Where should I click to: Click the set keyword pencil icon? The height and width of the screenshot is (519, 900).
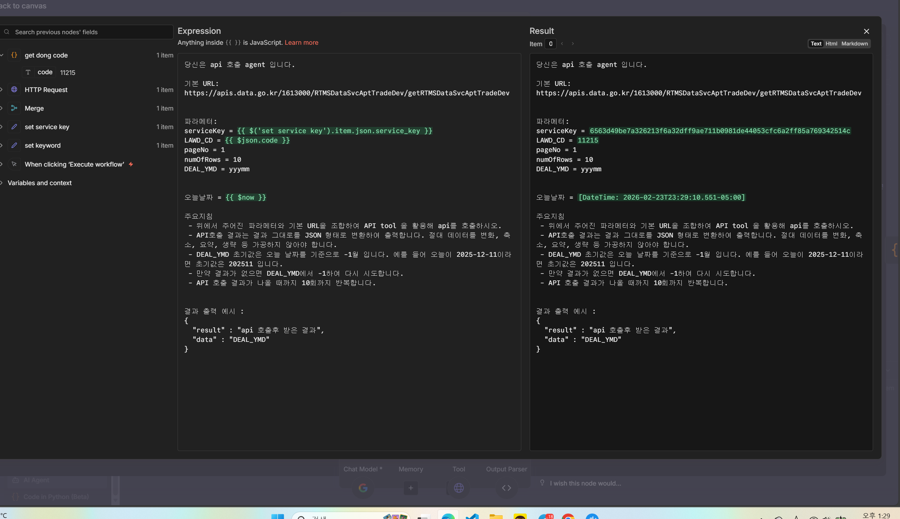pos(14,145)
